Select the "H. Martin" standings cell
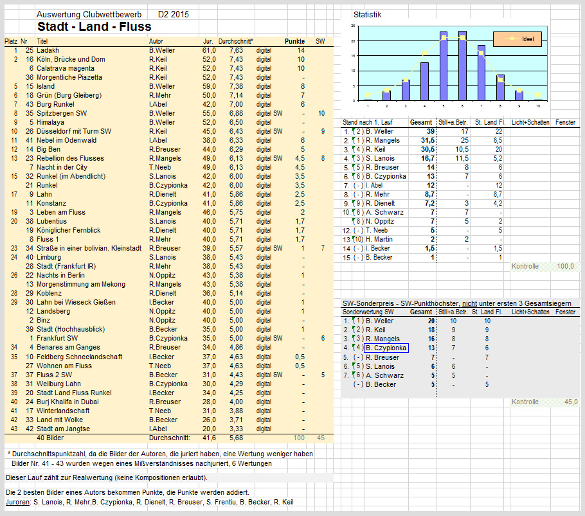Viewport: 585px width, 516px height. tap(379, 239)
